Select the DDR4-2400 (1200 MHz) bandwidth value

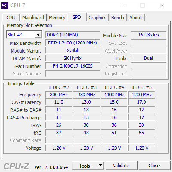[x=72, y=43]
